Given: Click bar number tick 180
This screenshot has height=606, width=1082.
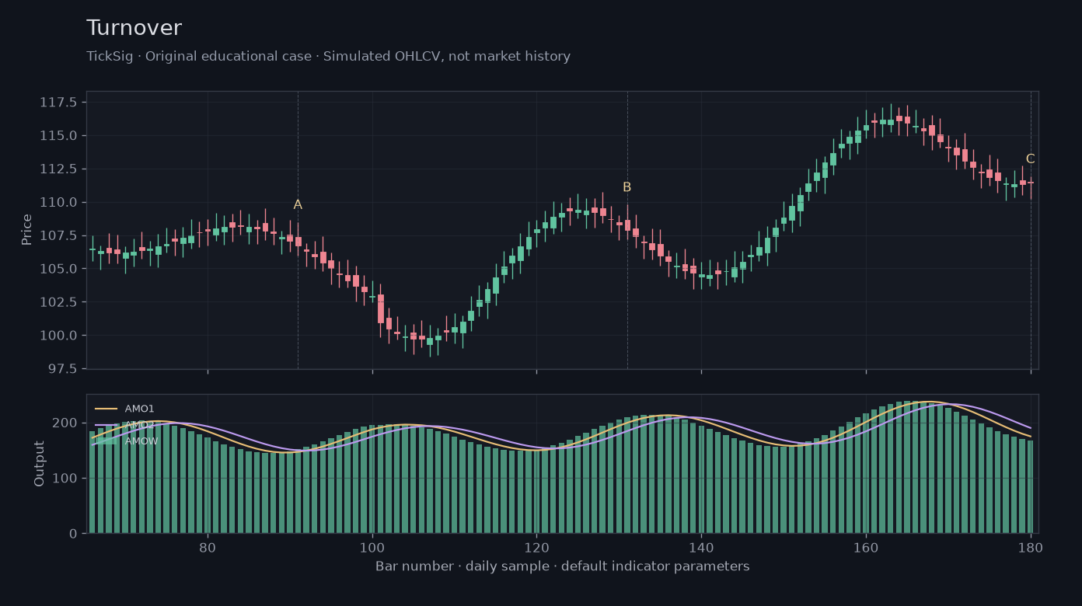Looking at the screenshot, I should (1031, 547).
